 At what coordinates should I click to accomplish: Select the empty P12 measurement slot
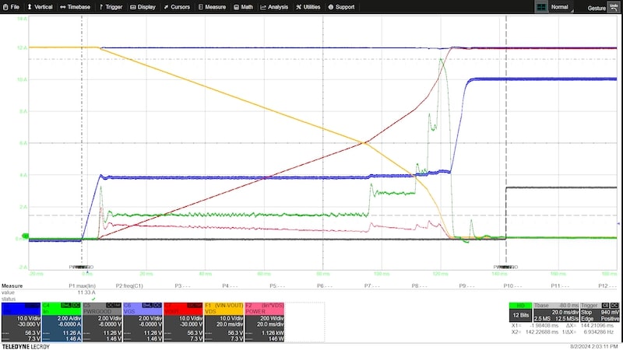point(607,285)
